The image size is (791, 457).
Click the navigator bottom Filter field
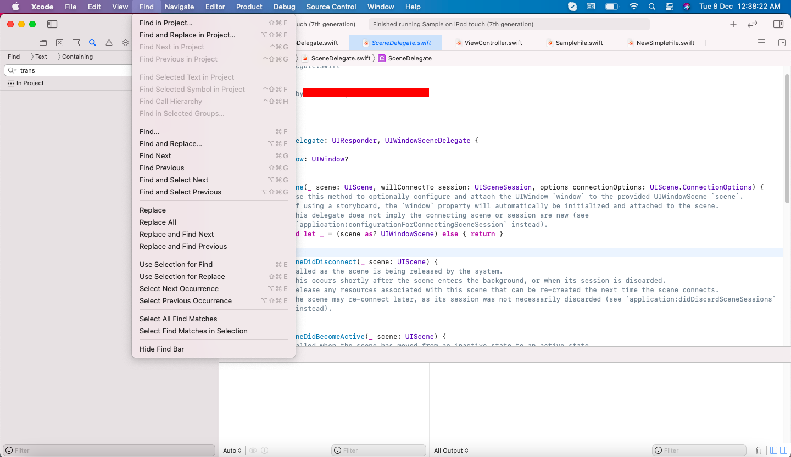pos(109,450)
